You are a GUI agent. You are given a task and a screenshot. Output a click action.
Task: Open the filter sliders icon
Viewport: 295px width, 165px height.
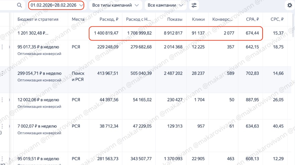194,5
